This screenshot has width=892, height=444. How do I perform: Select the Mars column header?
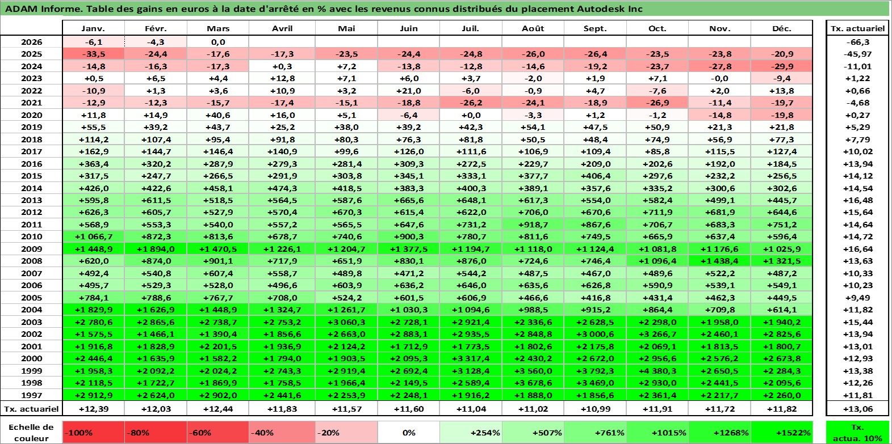218,28
